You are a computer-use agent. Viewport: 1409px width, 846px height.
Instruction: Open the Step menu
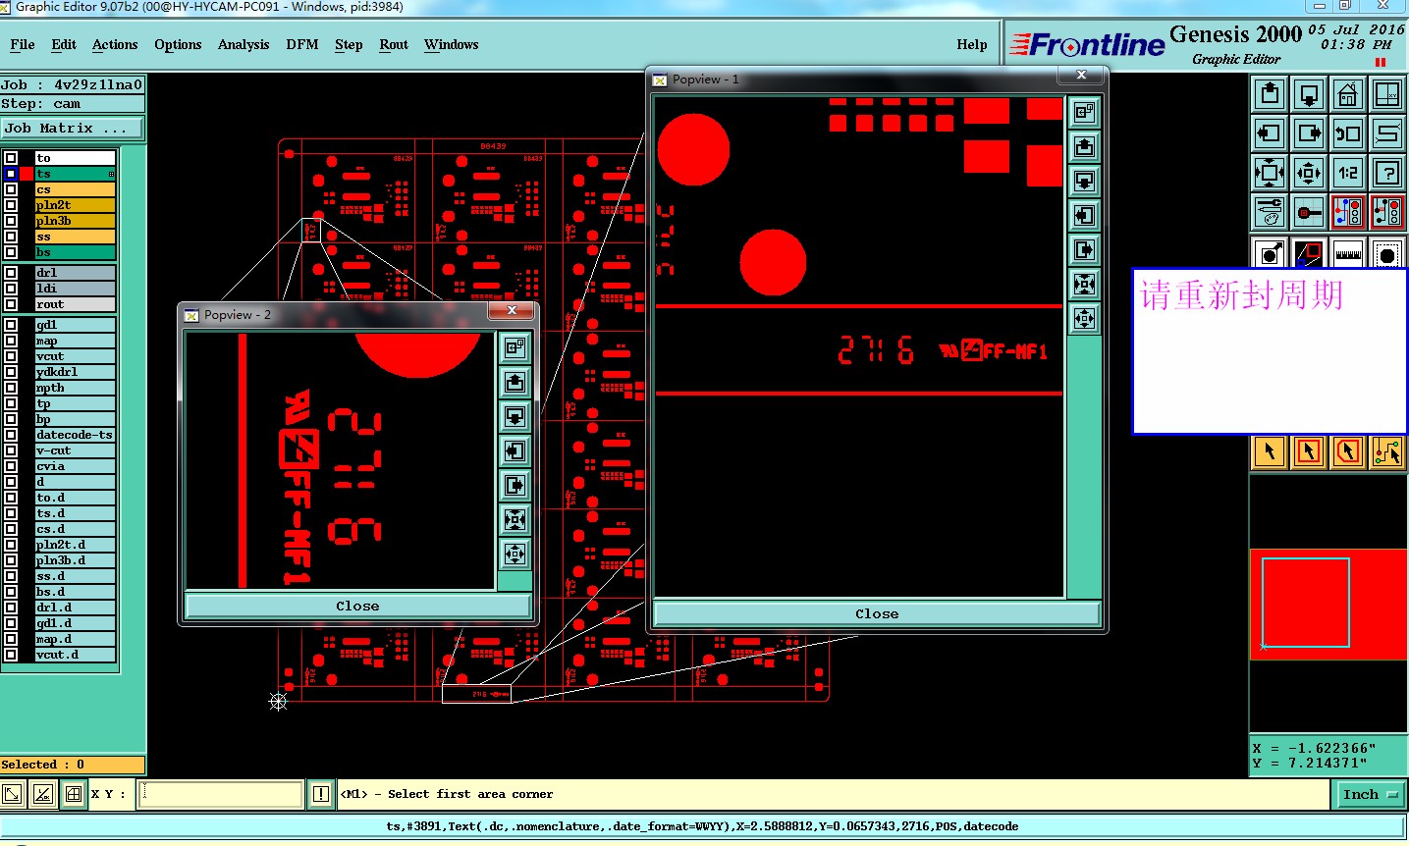[x=349, y=44]
